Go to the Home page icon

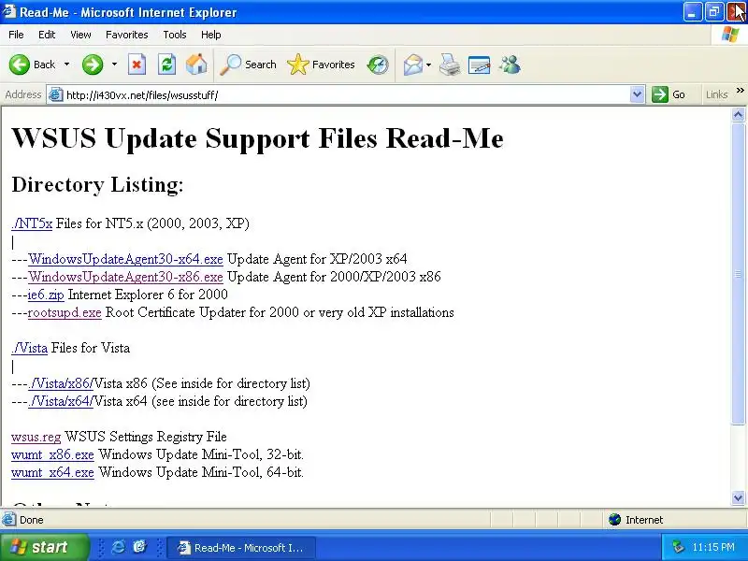196,65
